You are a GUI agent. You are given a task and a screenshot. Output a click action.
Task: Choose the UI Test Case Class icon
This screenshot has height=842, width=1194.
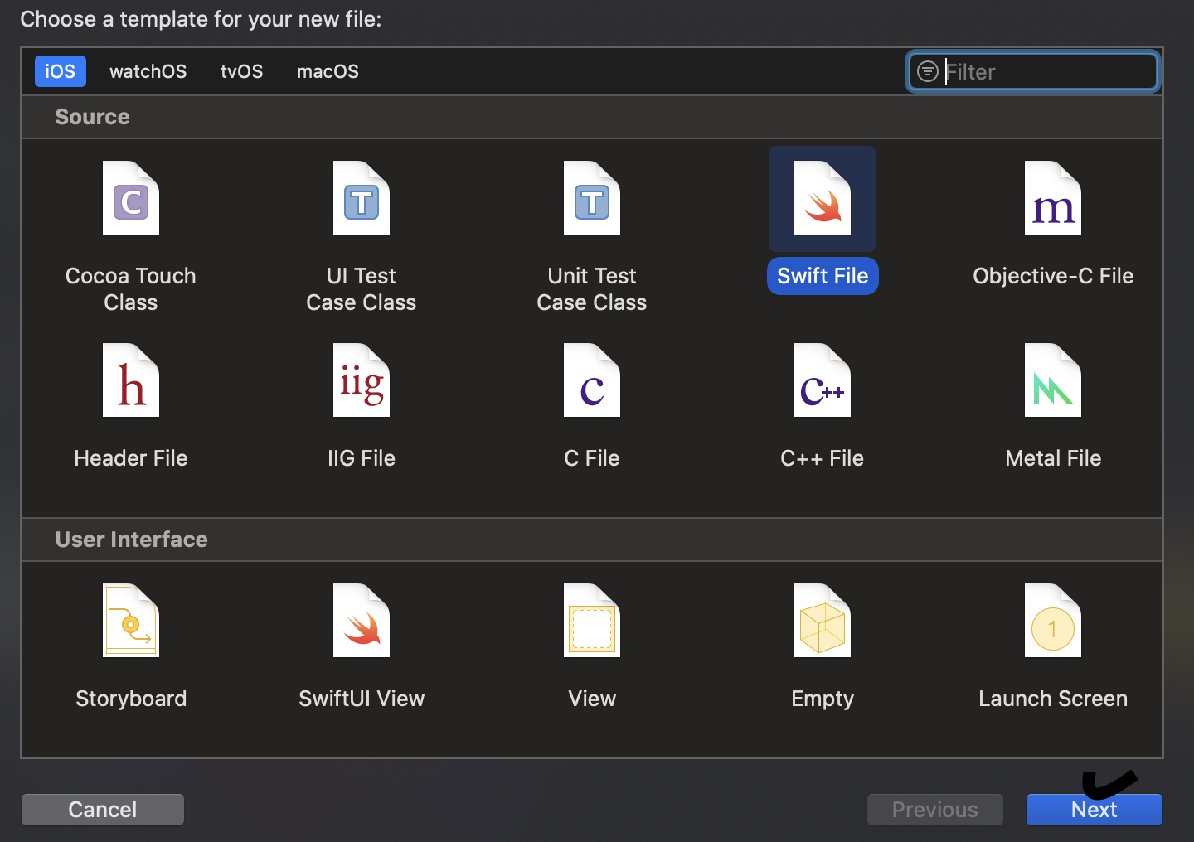pyautogui.click(x=362, y=198)
